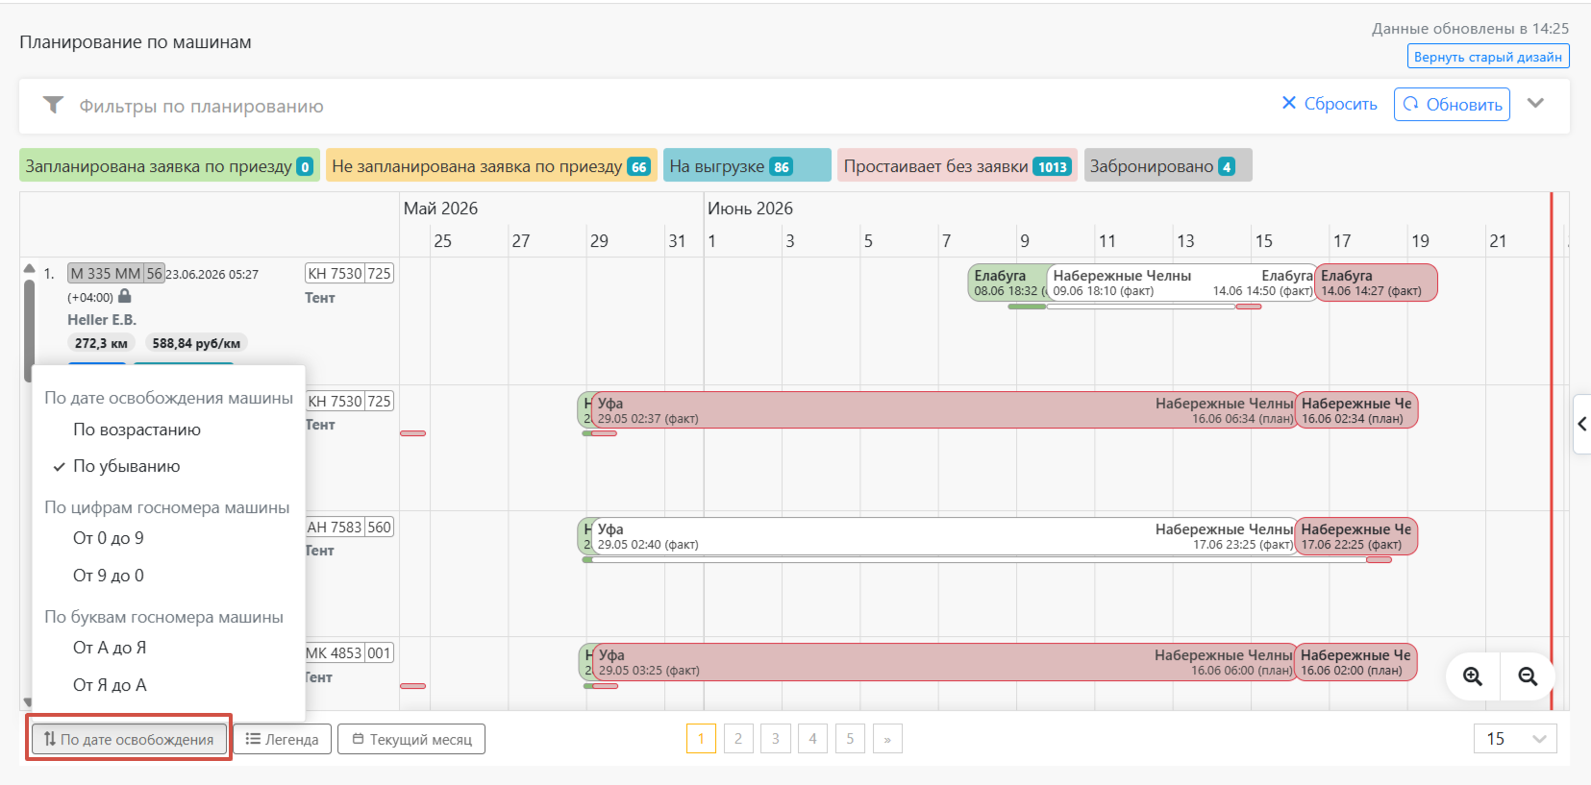Screen dimensions: 1591x785
Task: Refresh data with the Обновить button
Action: click(x=1452, y=104)
